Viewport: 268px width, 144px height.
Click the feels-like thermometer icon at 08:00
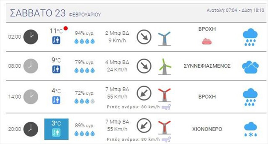coord(56,70)
